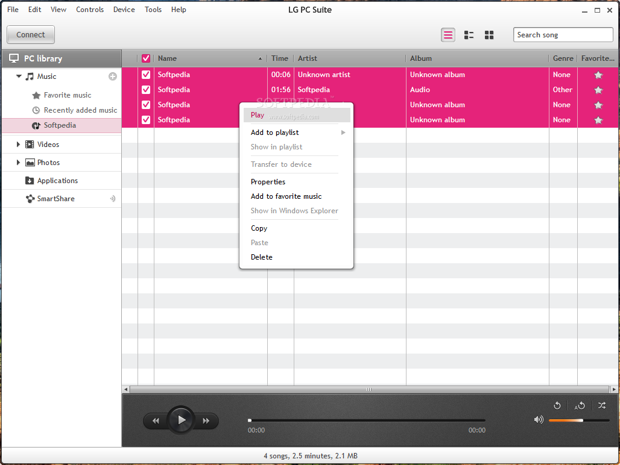The image size is (620, 465).
Task: Click the Applications download icon
Action: [30, 181]
